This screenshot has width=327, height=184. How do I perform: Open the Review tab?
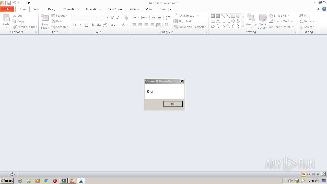click(134, 9)
